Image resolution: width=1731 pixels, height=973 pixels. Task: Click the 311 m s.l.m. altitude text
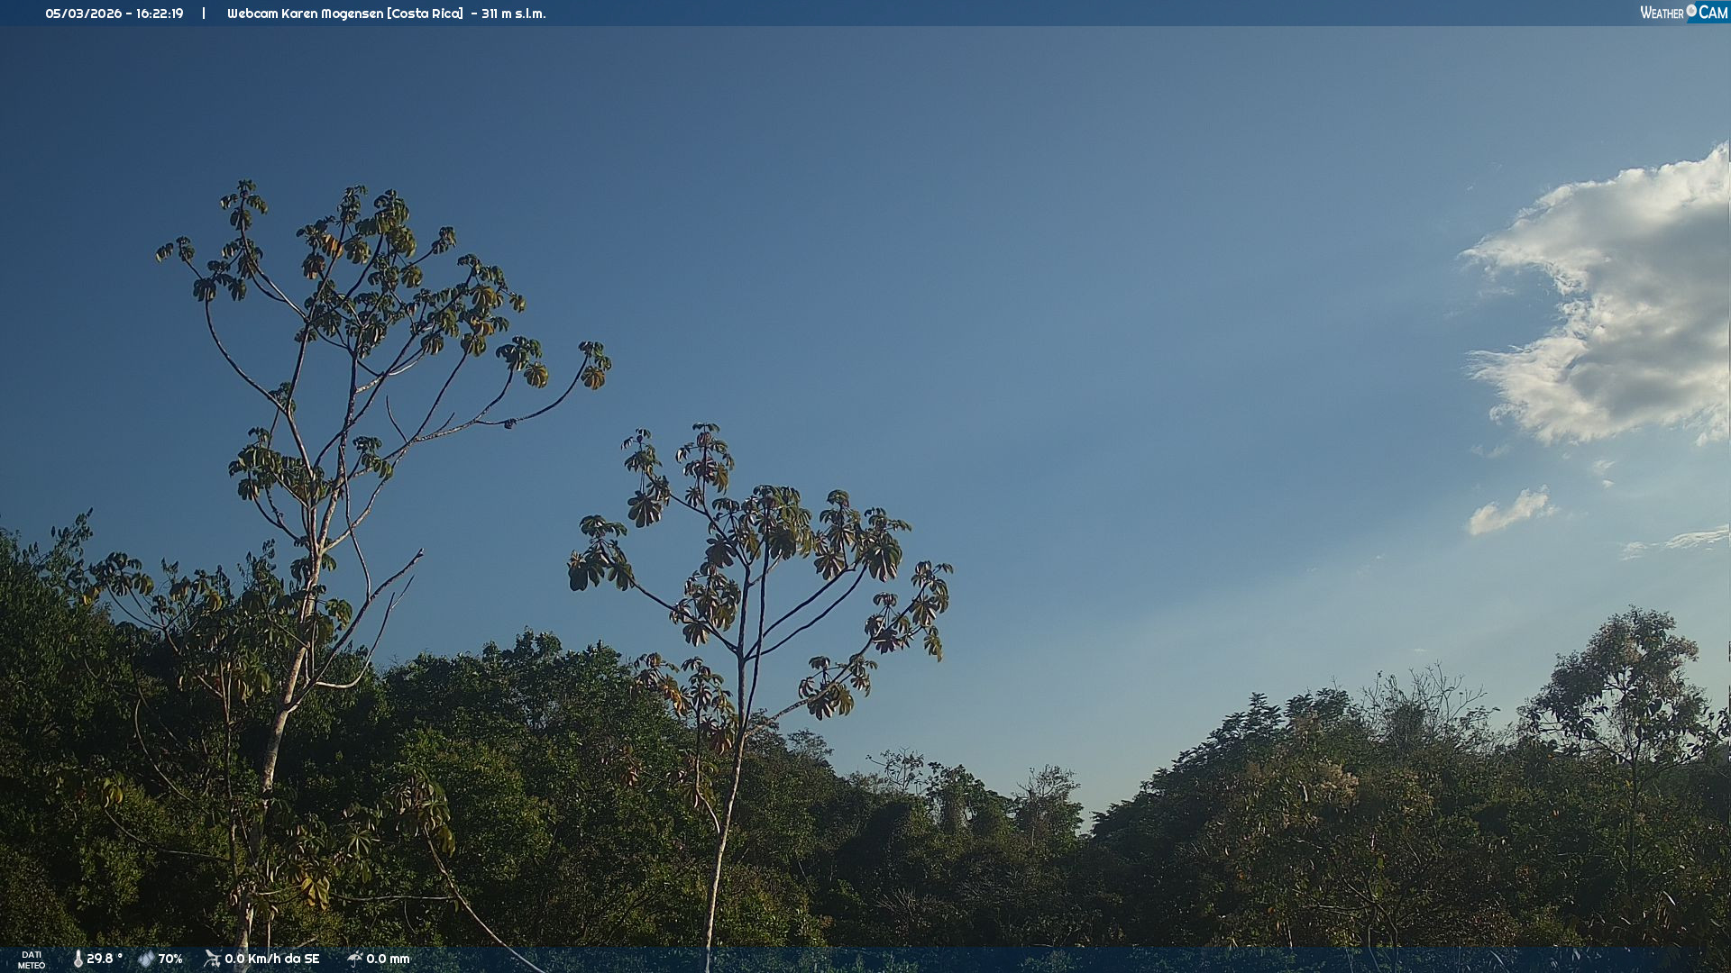(513, 14)
